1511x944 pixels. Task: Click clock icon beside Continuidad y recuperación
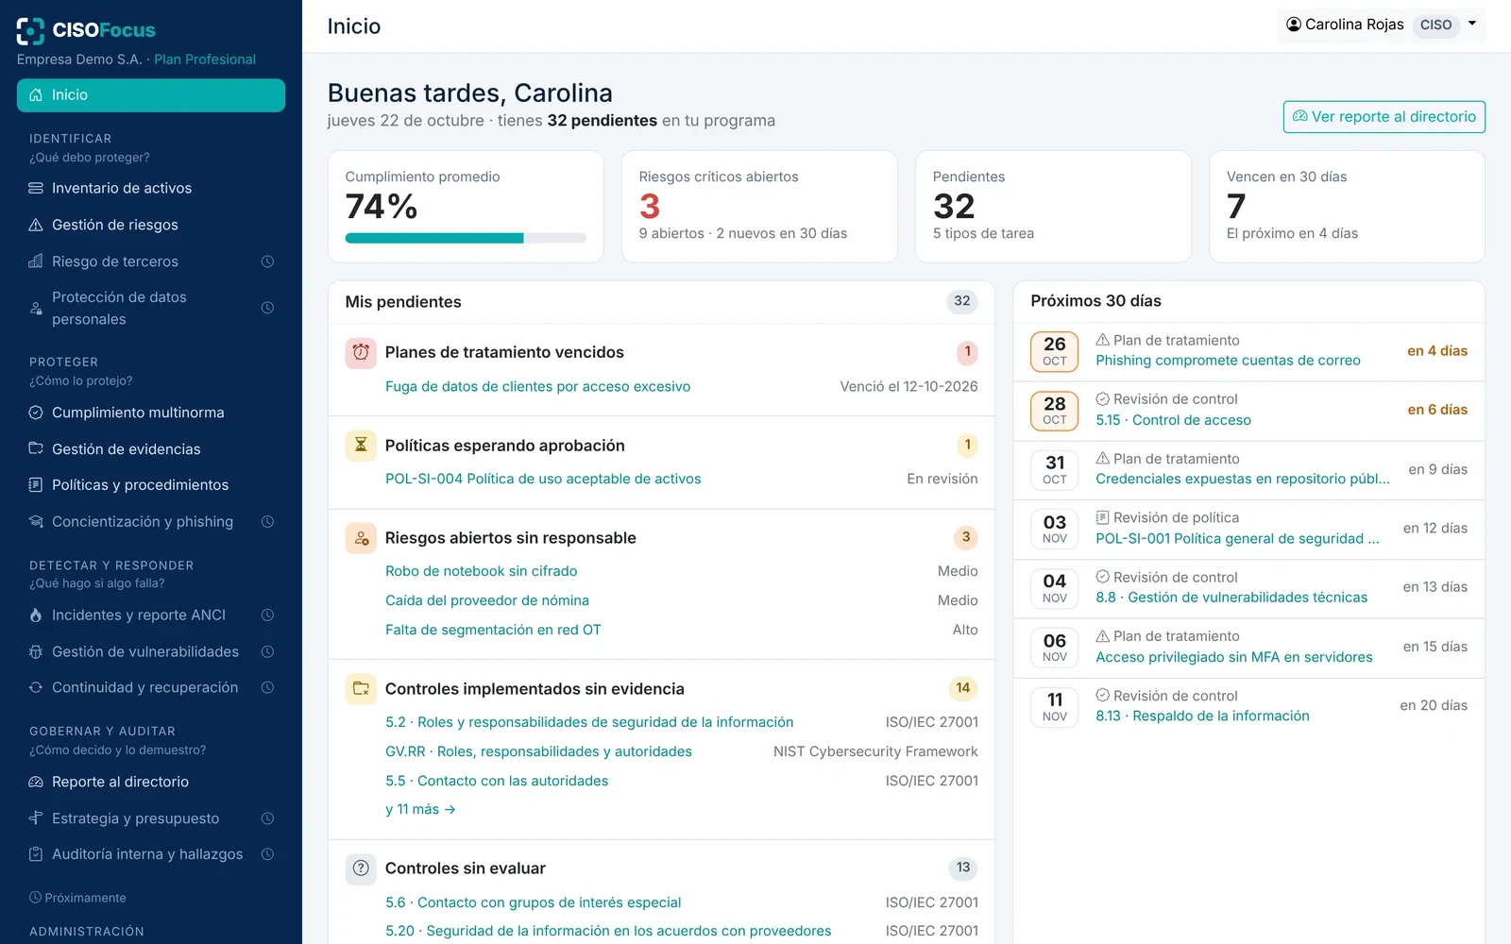pos(267,688)
